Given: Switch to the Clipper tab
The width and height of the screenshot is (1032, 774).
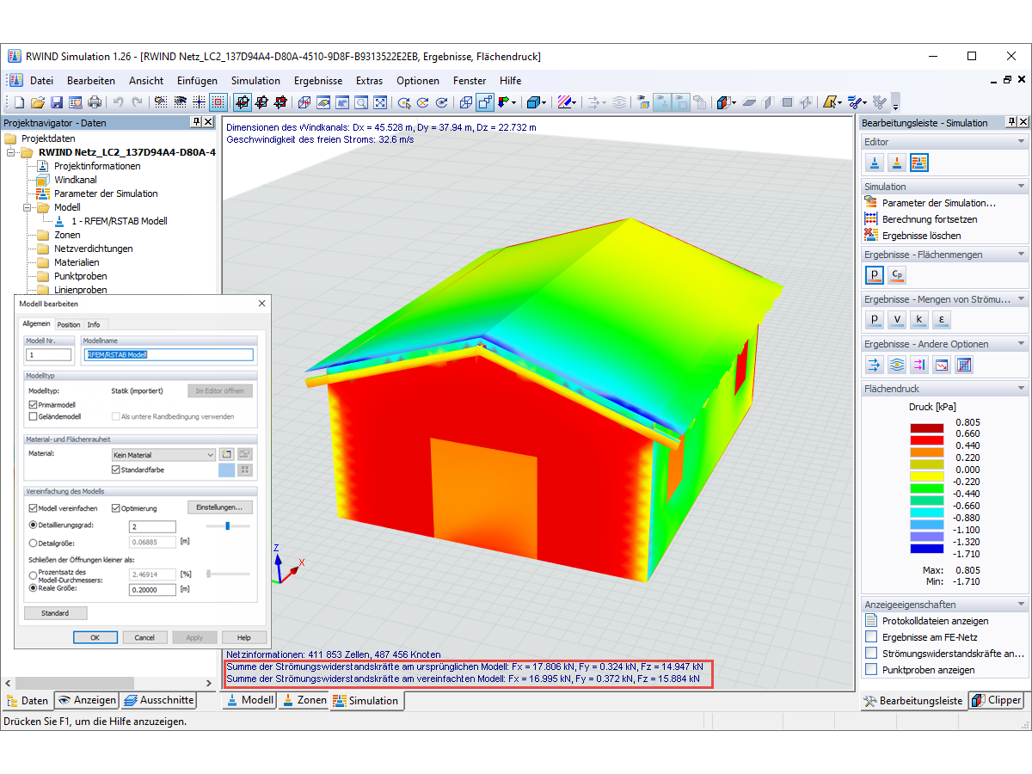Looking at the screenshot, I should point(997,700).
